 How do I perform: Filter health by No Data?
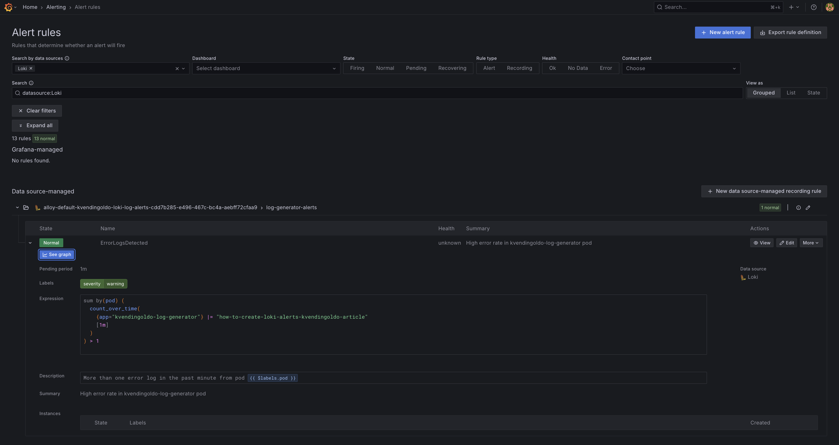tap(577, 68)
